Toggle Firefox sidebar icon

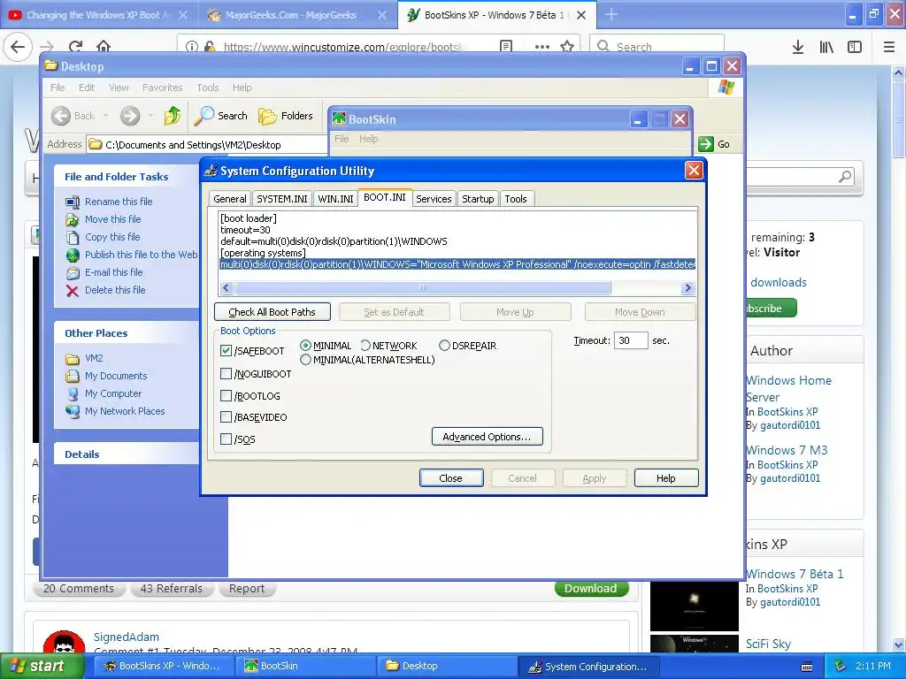855,47
